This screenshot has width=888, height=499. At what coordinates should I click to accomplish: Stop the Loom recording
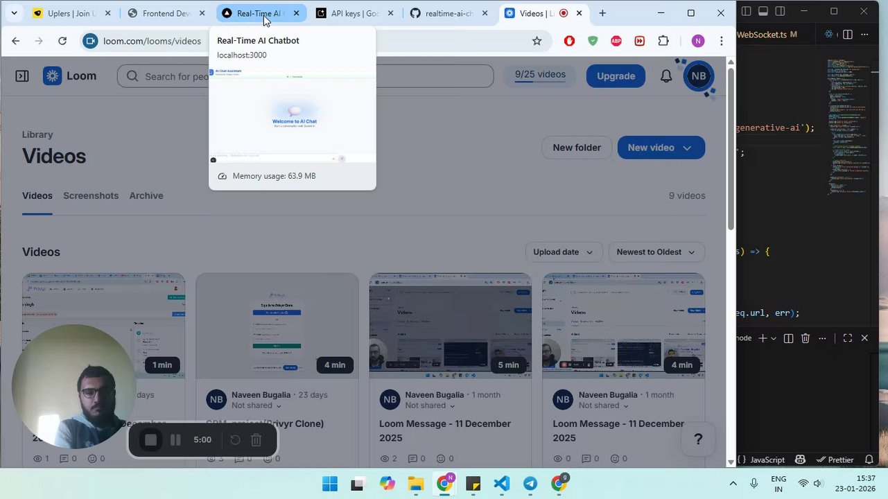pyautogui.click(x=150, y=440)
